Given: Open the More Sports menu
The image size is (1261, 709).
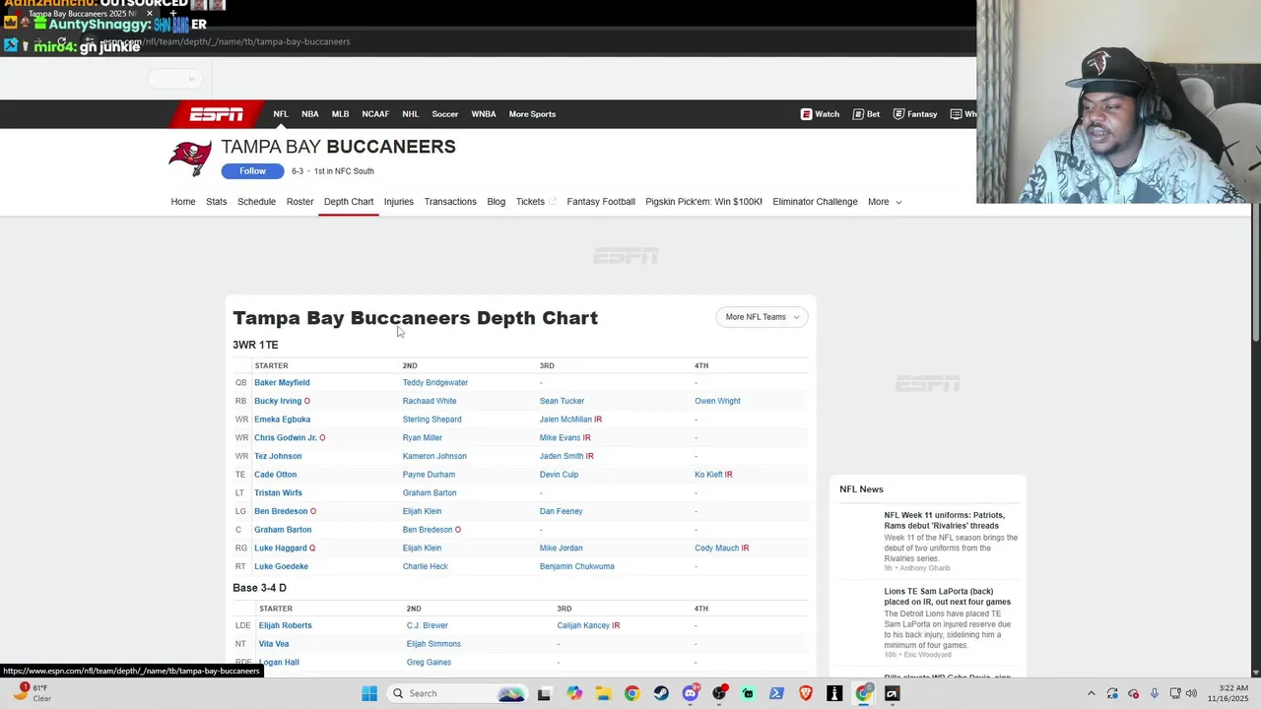Looking at the screenshot, I should (532, 114).
